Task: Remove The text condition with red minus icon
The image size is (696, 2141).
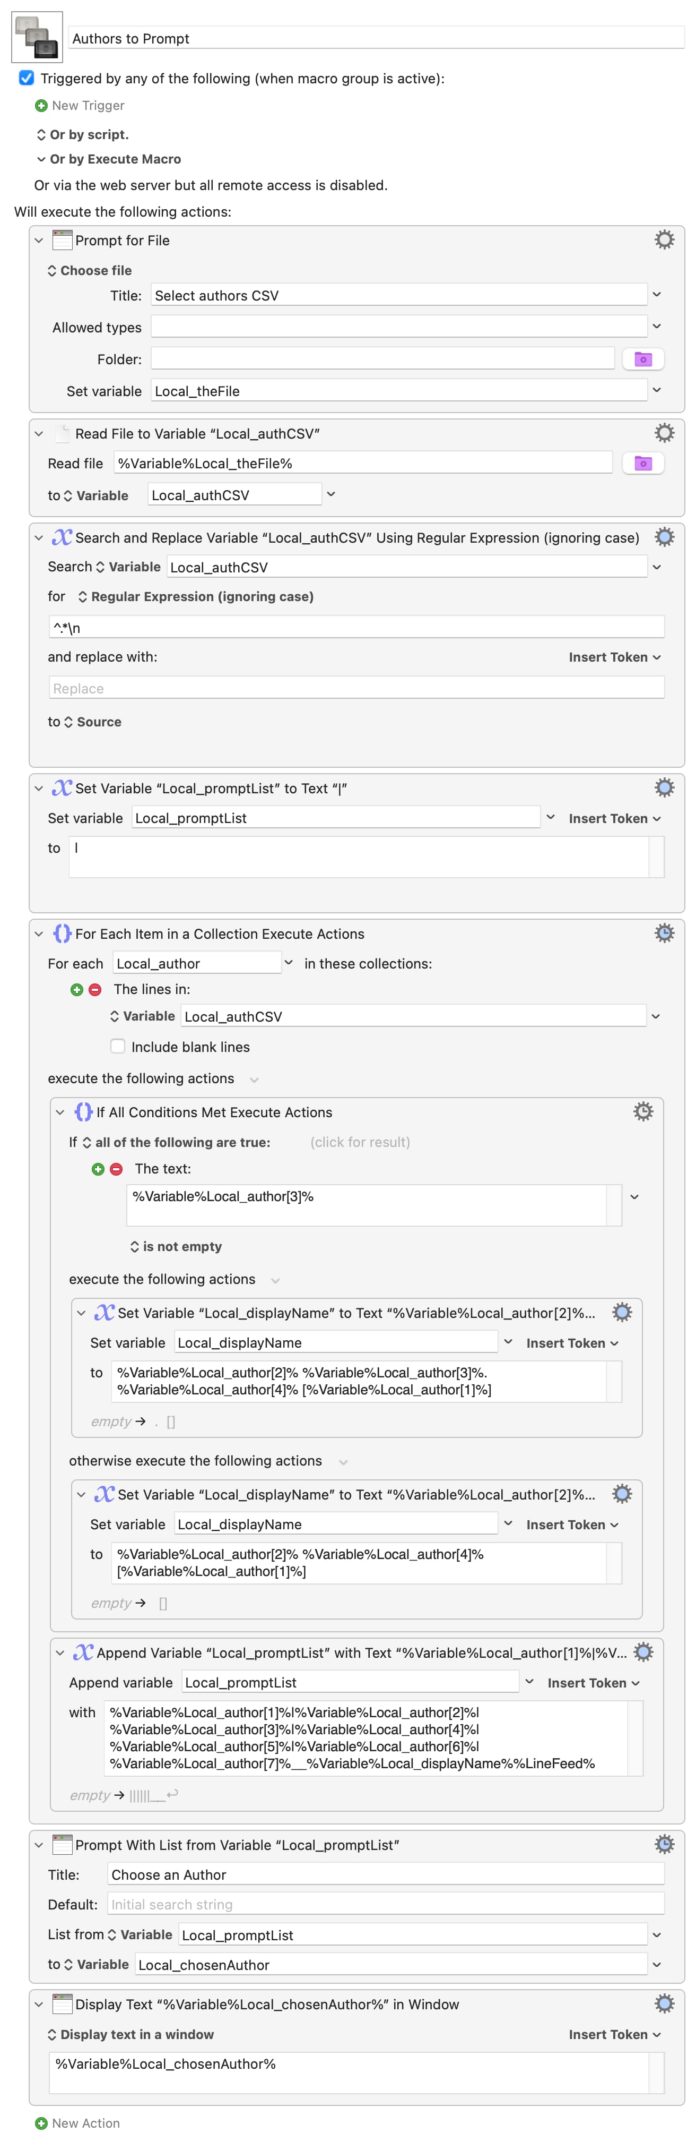Action: click(116, 1169)
